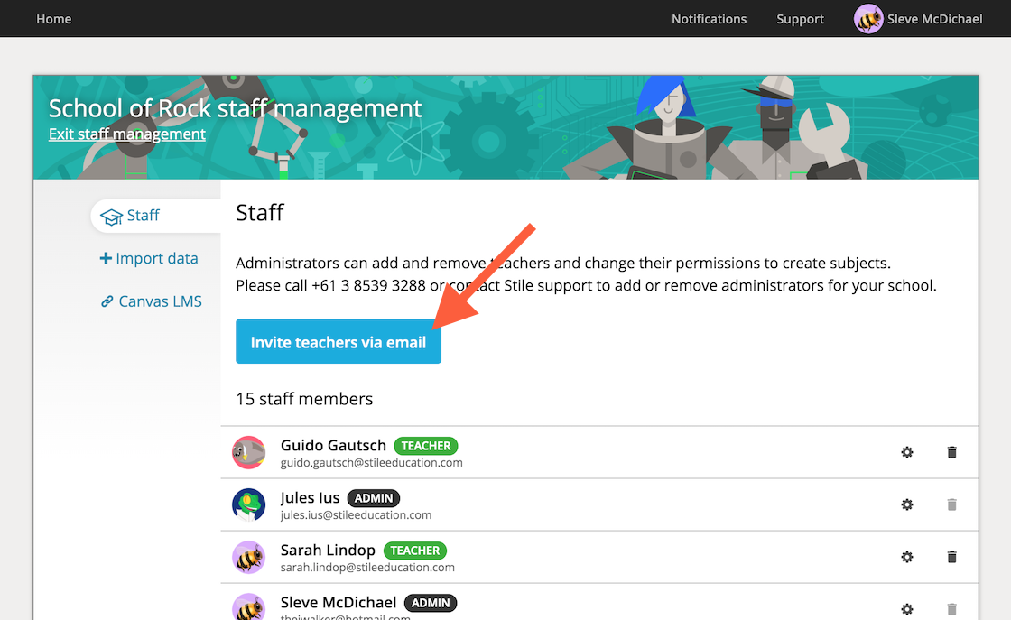Click Jules Ius's frog avatar
This screenshot has height=620, width=1011.
click(x=249, y=504)
